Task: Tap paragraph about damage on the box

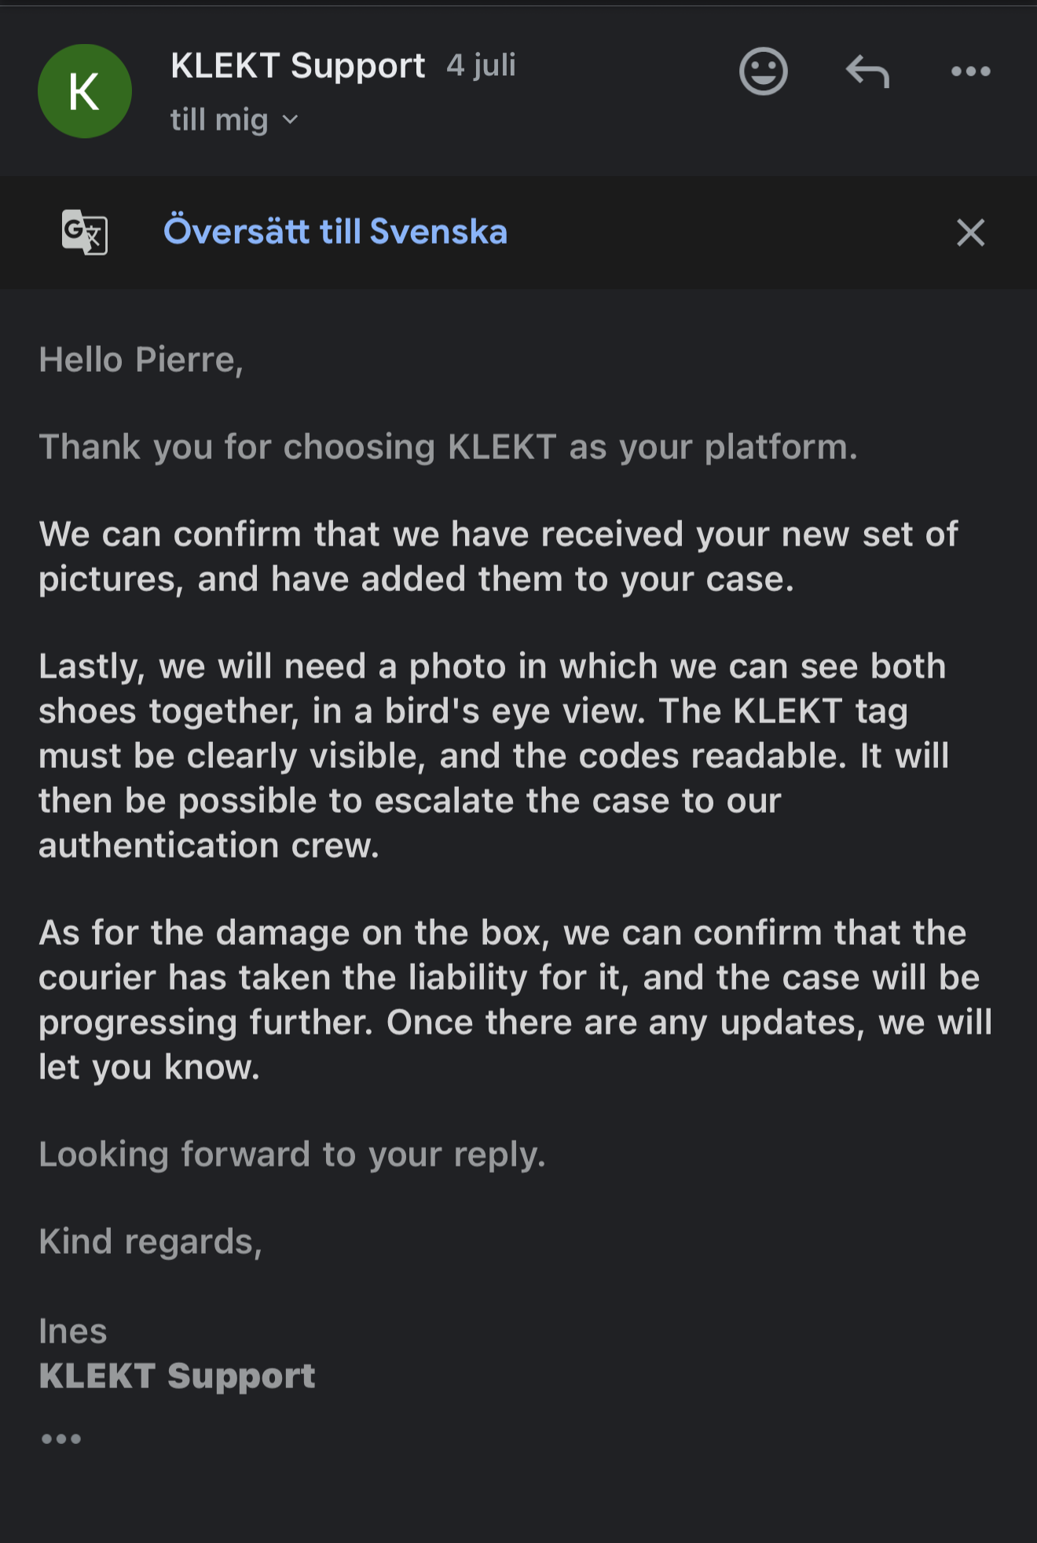Action: click(515, 1000)
